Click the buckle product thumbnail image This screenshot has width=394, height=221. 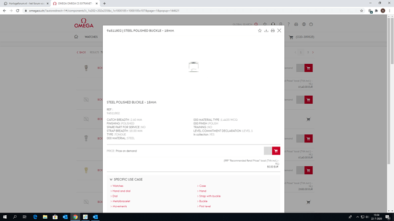194,67
